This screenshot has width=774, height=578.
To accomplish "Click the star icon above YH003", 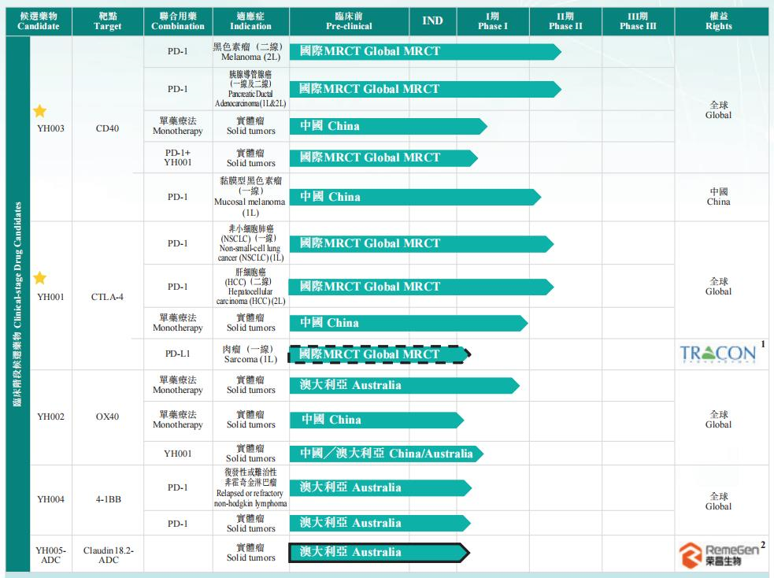I will point(40,112).
